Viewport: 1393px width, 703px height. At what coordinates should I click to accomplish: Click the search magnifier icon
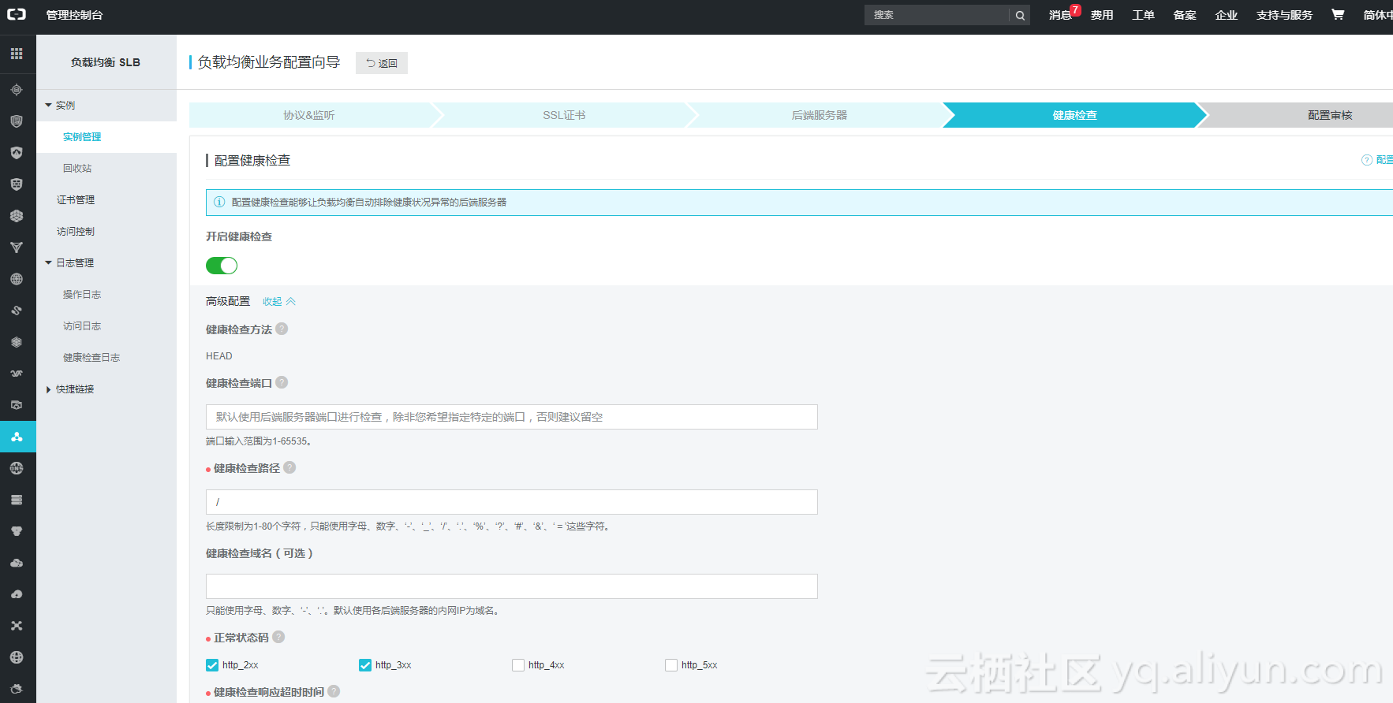(x=1020, y=15)
